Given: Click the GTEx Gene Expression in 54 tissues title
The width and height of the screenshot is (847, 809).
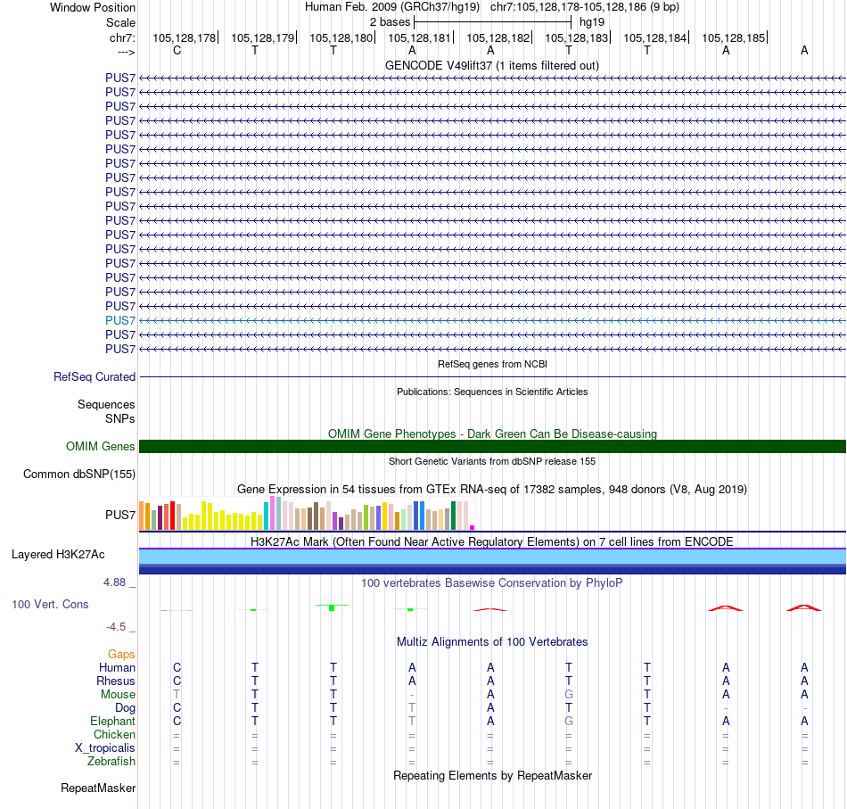Looking at the screenshot, I should tap(492, 489).
